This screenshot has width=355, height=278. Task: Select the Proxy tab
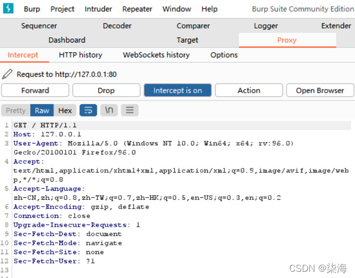(x=287, y=40)
